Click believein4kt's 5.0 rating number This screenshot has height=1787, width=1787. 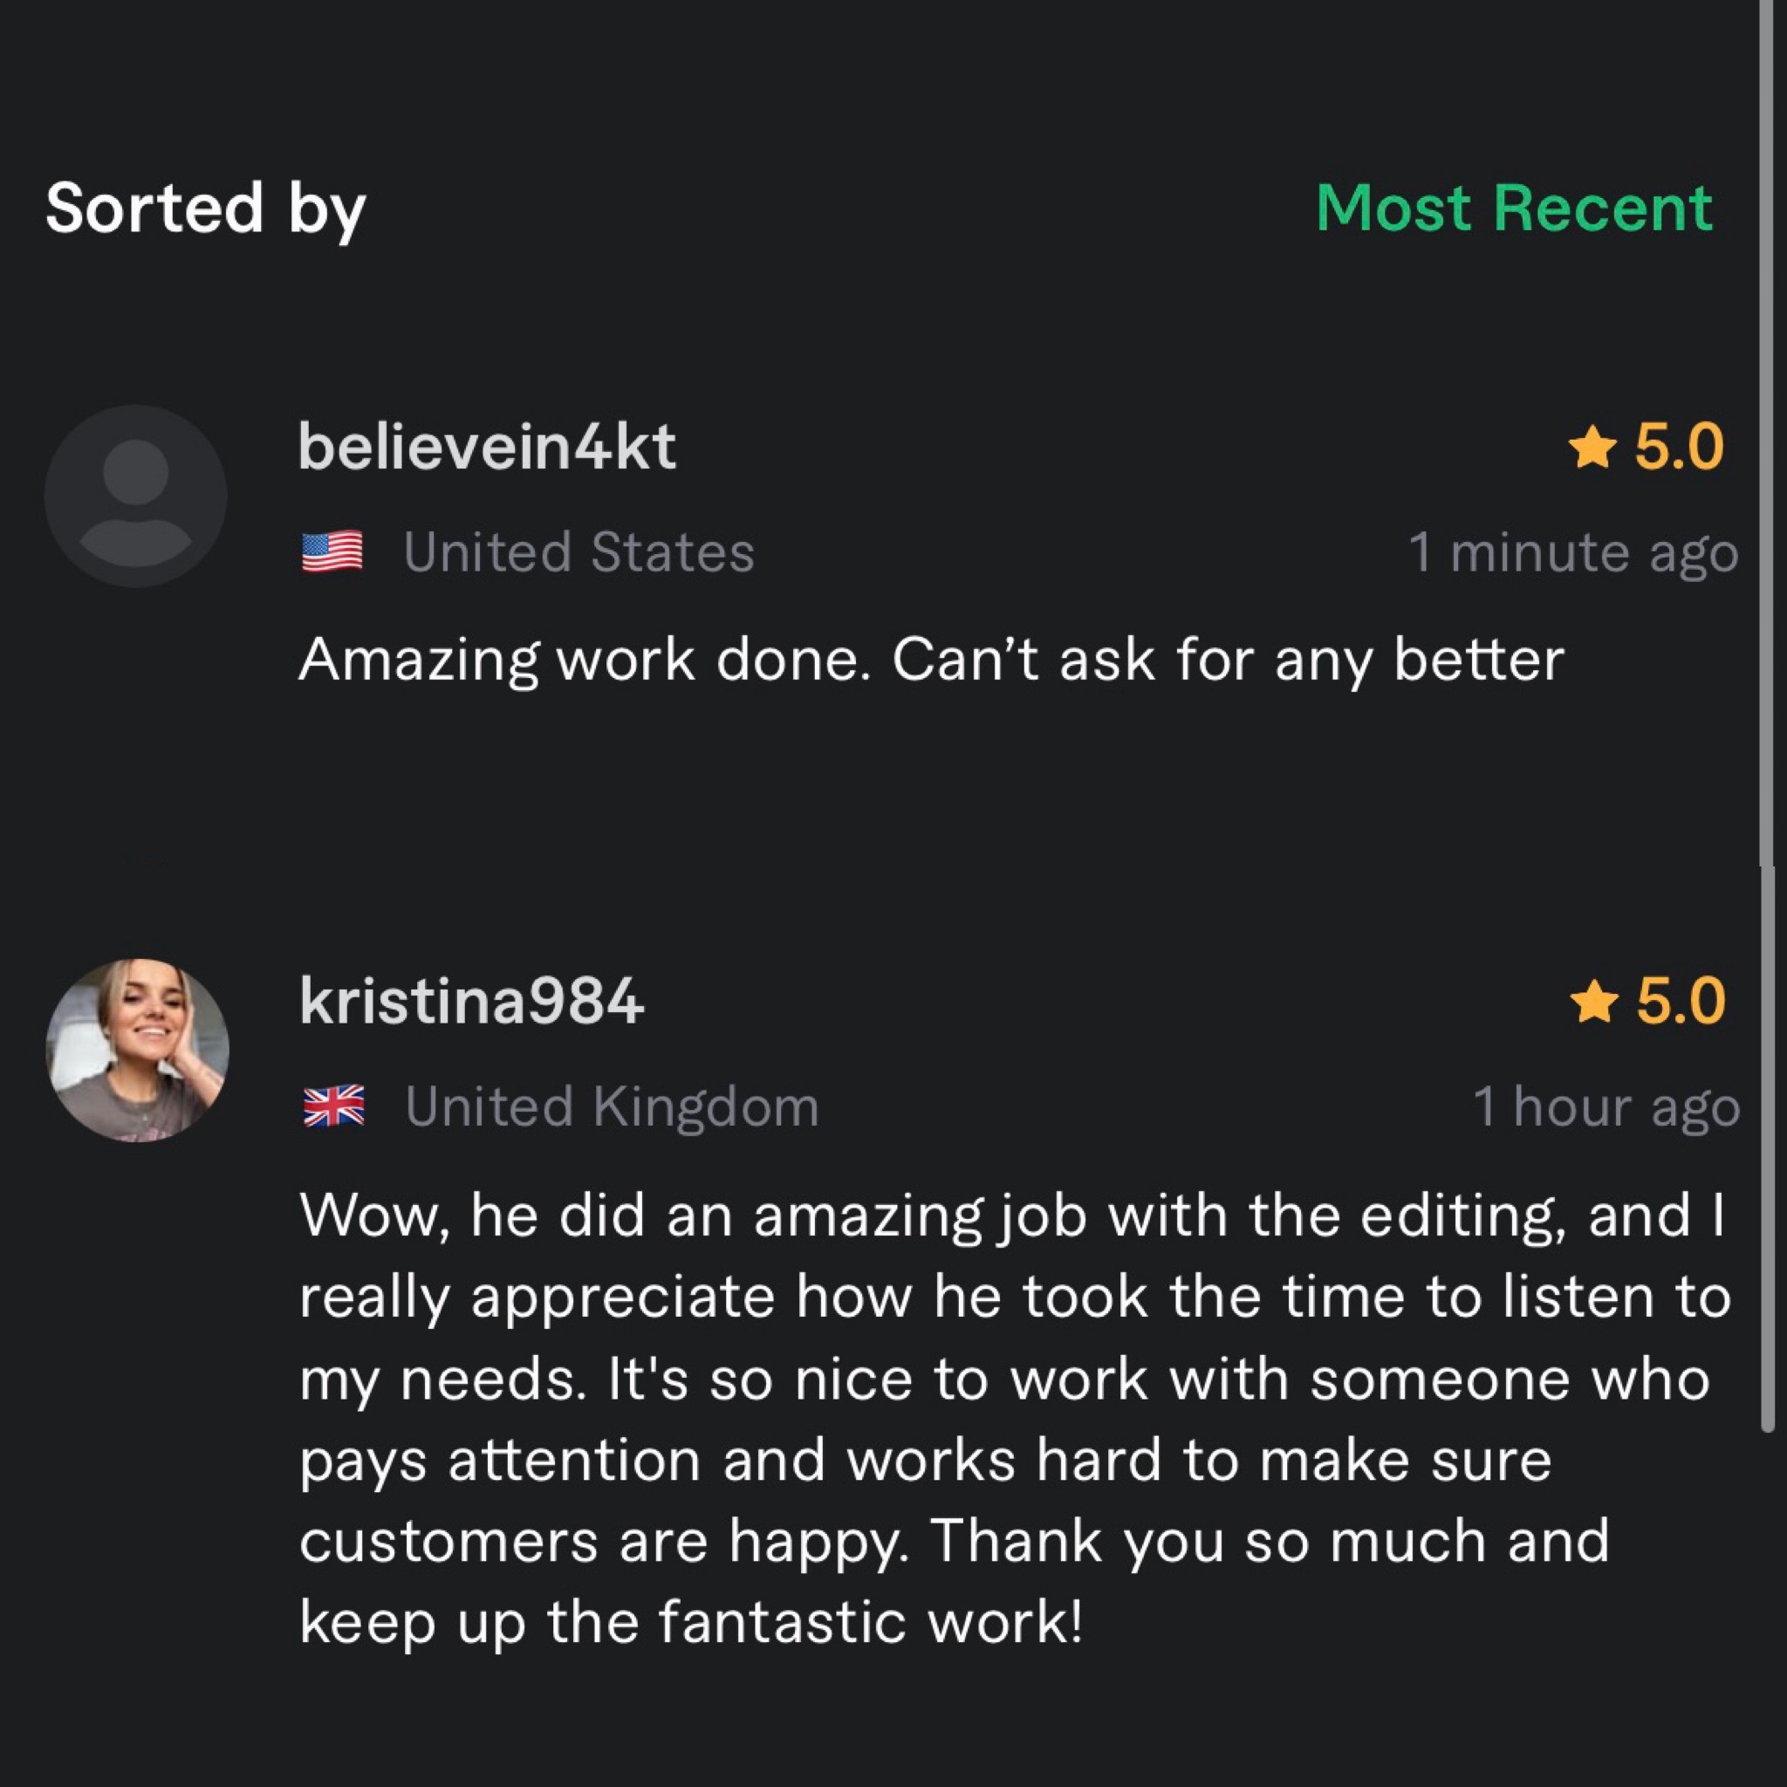(x=1679, y=448)
